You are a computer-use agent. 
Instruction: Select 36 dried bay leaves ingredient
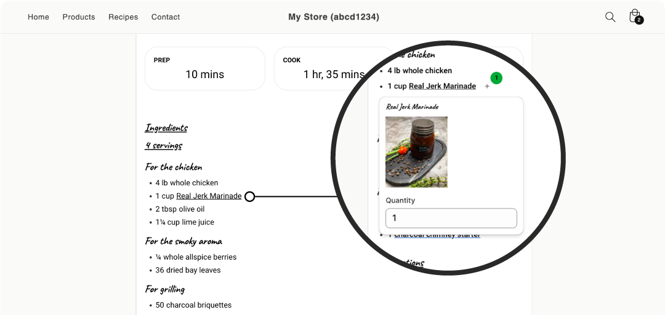coord(188,270)
